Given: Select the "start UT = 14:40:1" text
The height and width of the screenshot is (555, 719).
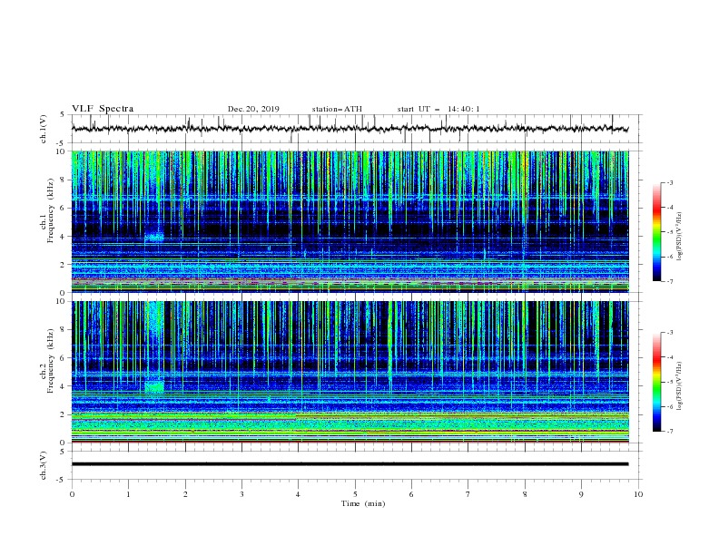Looking at the screenshot, I should [438, 109].
